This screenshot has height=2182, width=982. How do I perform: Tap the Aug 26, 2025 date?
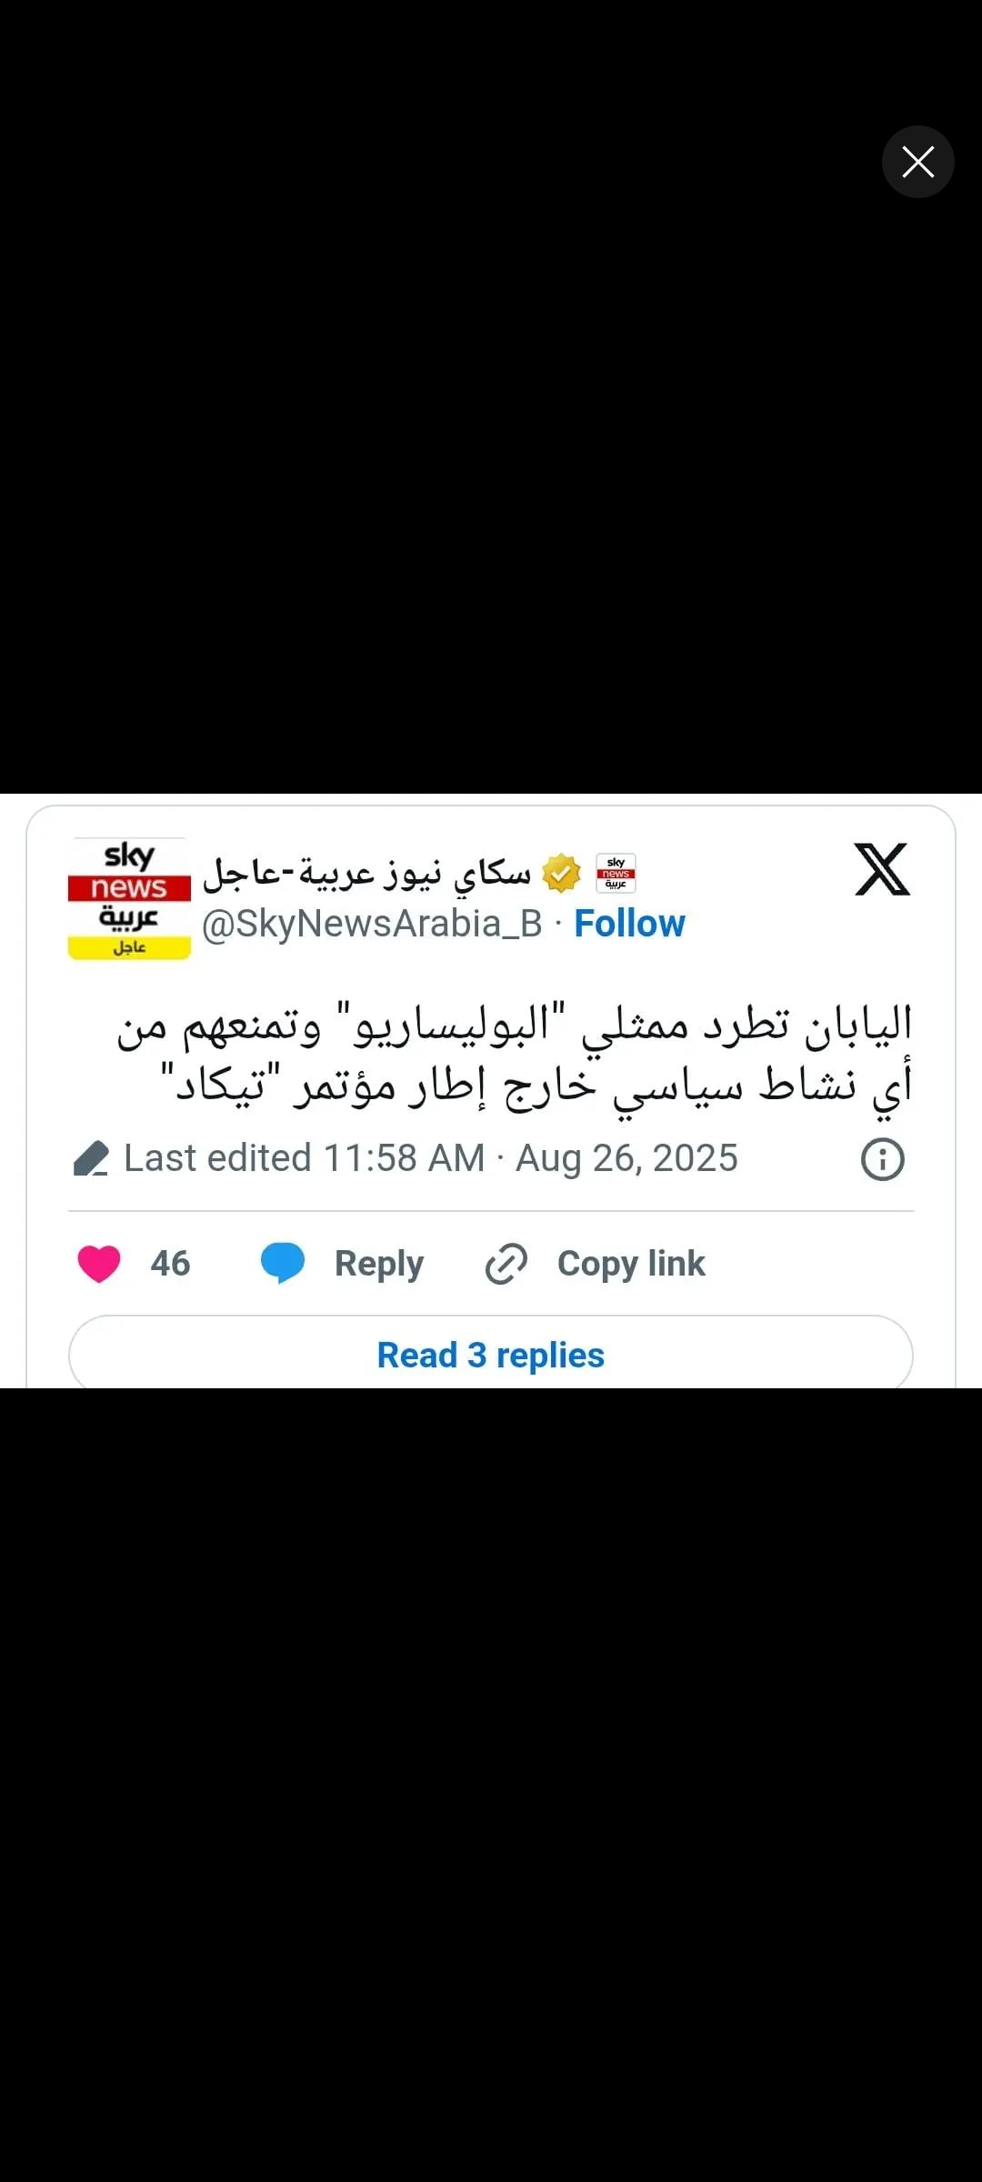[x=626, y=1158]
